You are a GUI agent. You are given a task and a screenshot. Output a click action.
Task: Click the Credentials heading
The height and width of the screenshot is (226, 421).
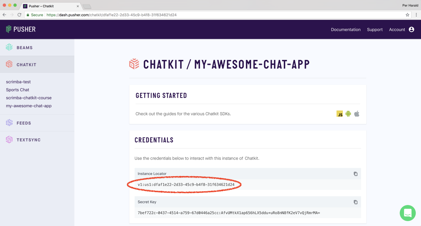(154, 140)
